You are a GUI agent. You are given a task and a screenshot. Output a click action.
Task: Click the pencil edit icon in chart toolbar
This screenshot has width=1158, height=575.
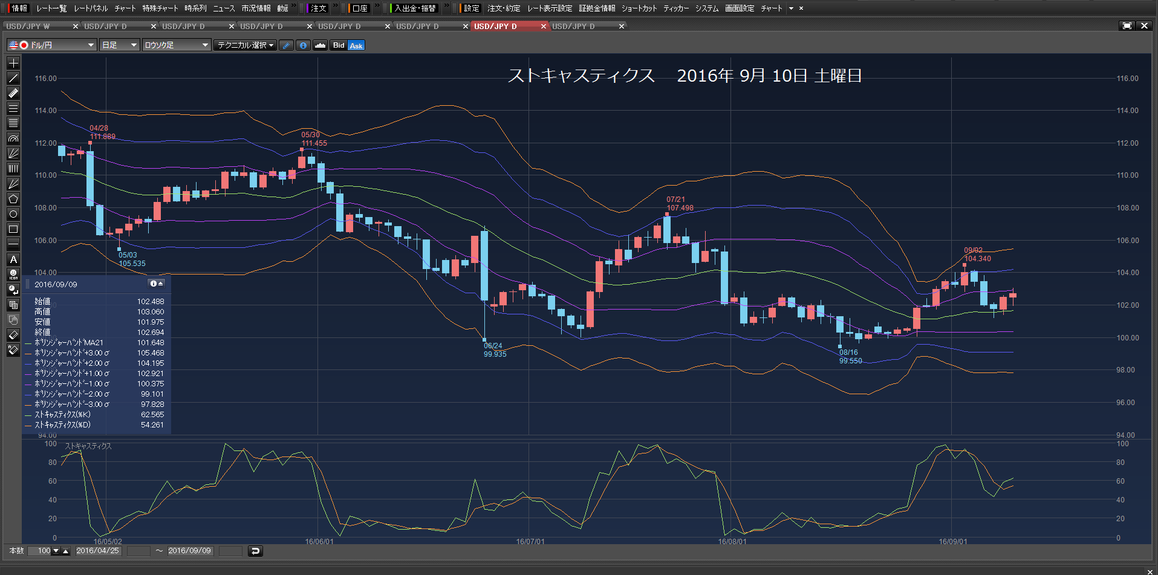(x=287, y=45)
